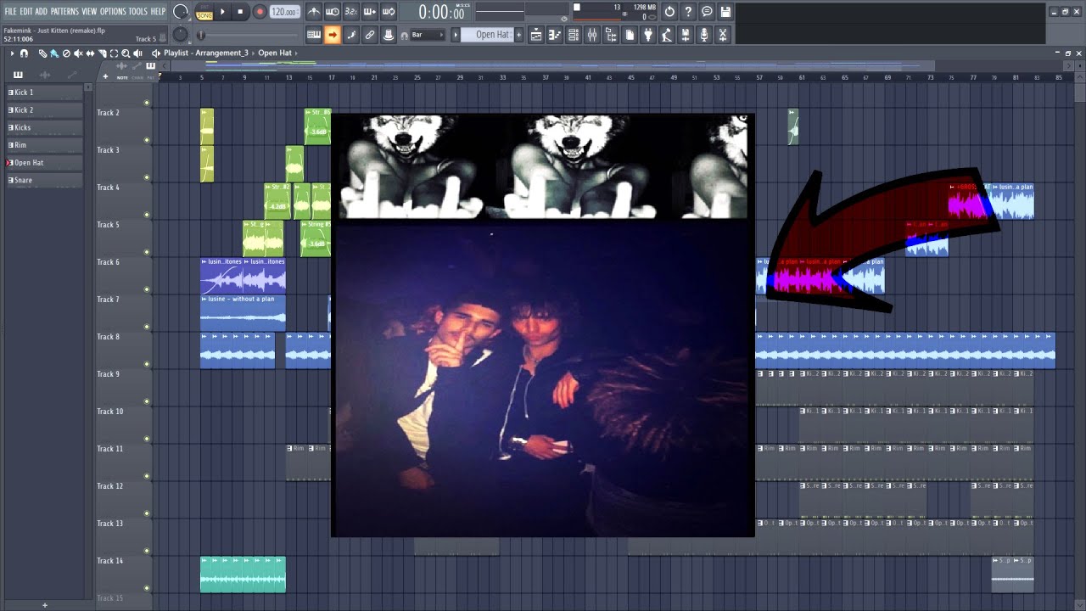
Task: Open the project picker pages icon
Action: pos(630,35)
